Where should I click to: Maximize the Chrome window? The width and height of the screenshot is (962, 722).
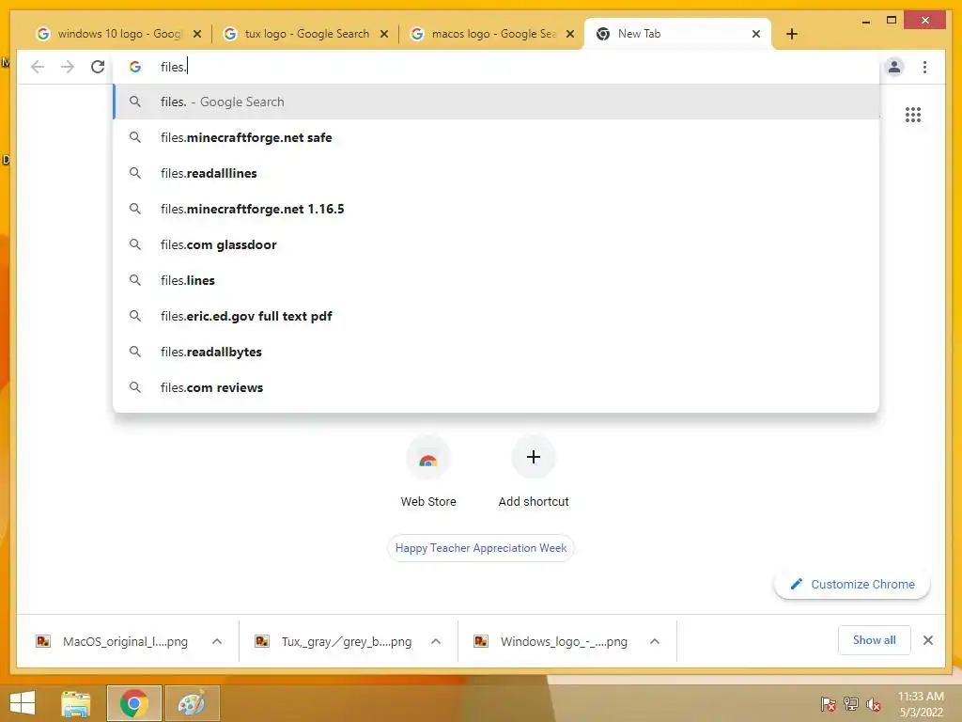pos(892,21)
